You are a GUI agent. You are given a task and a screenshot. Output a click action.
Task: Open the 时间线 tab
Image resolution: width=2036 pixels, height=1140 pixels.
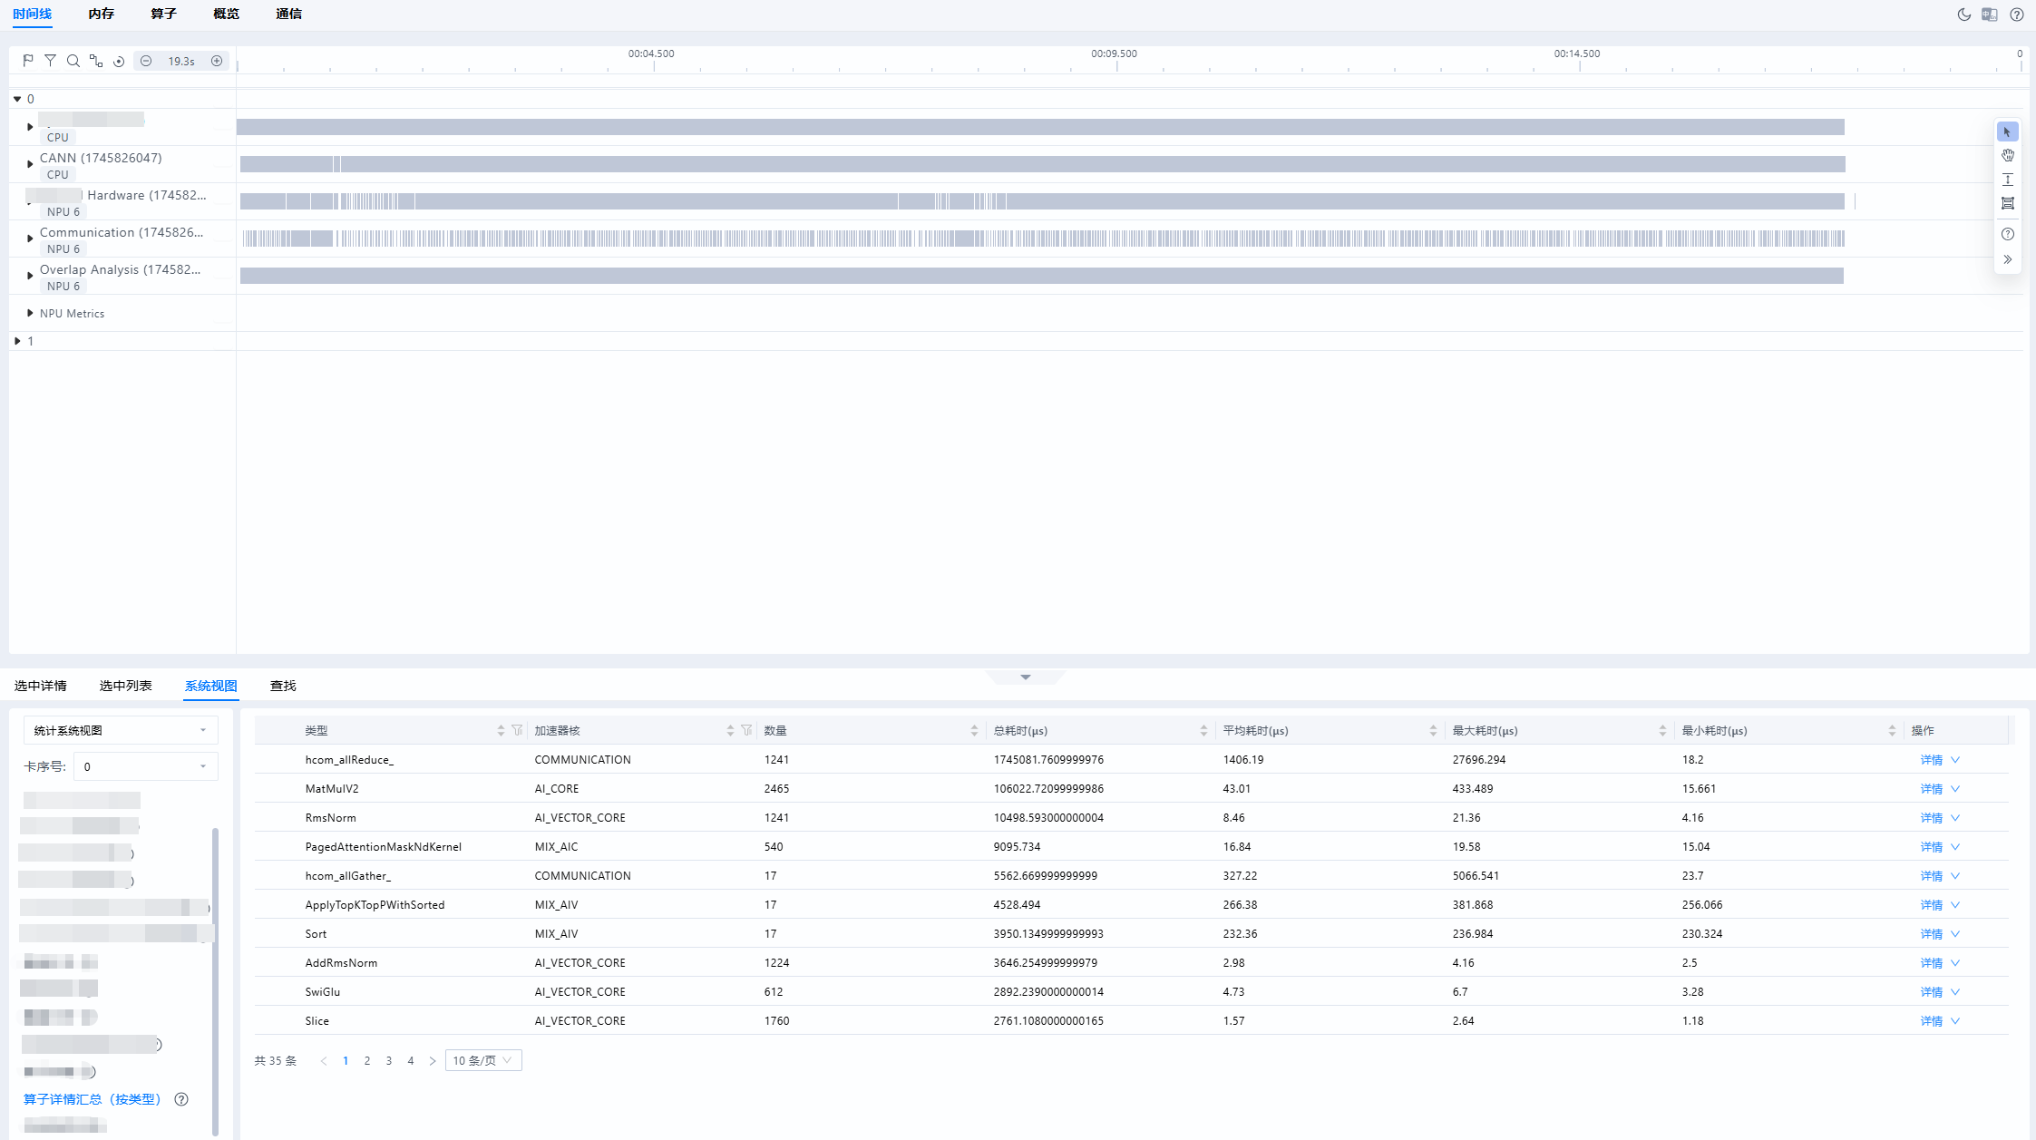(x=32, y=14)
